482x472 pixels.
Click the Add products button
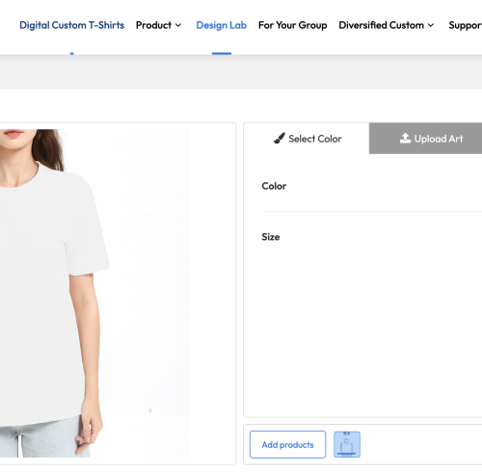click(x=287, y=445)
